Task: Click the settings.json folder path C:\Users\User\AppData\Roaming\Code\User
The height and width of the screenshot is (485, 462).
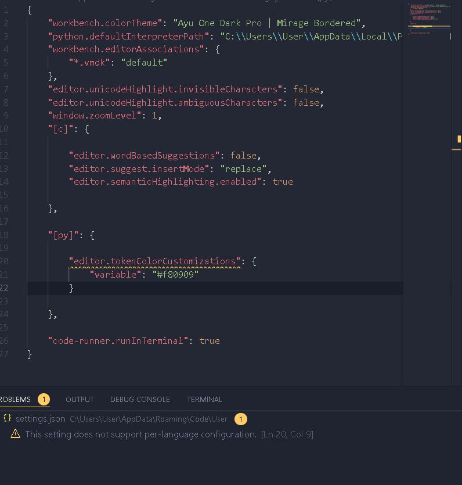Action: click(x=149, y=419)
